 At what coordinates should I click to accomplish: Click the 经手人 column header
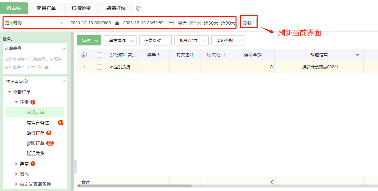(154, 55)
